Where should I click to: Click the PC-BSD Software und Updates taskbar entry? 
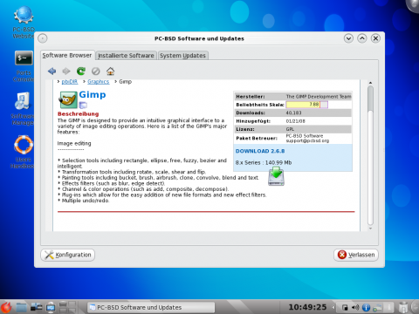coord(151,307)
